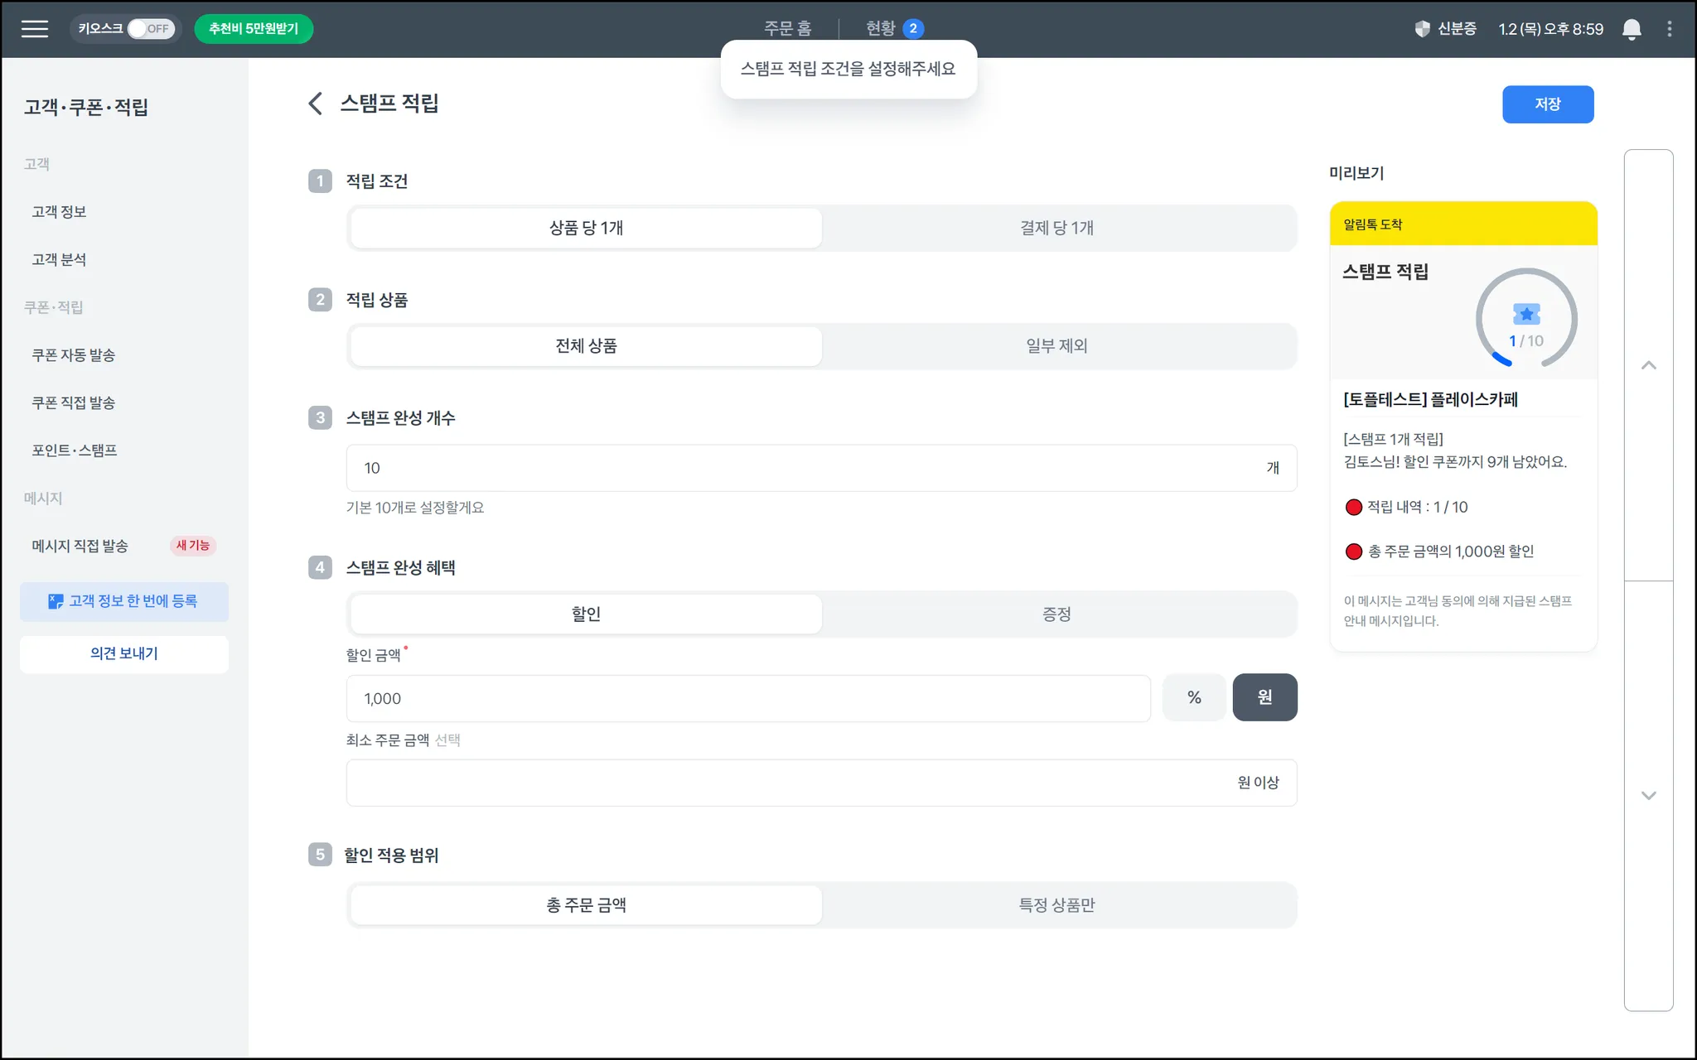Screen dimensions: 1697x1060
Task: Switch discount unit to percent
Action: tap(1193, 697)
